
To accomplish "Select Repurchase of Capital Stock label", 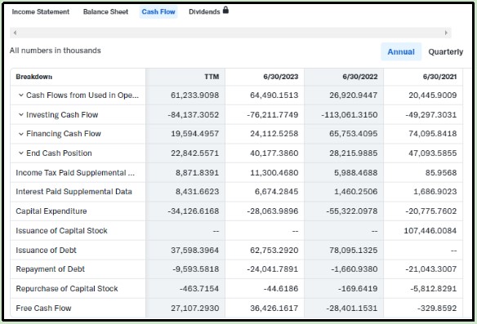I will tap(67, 288).
